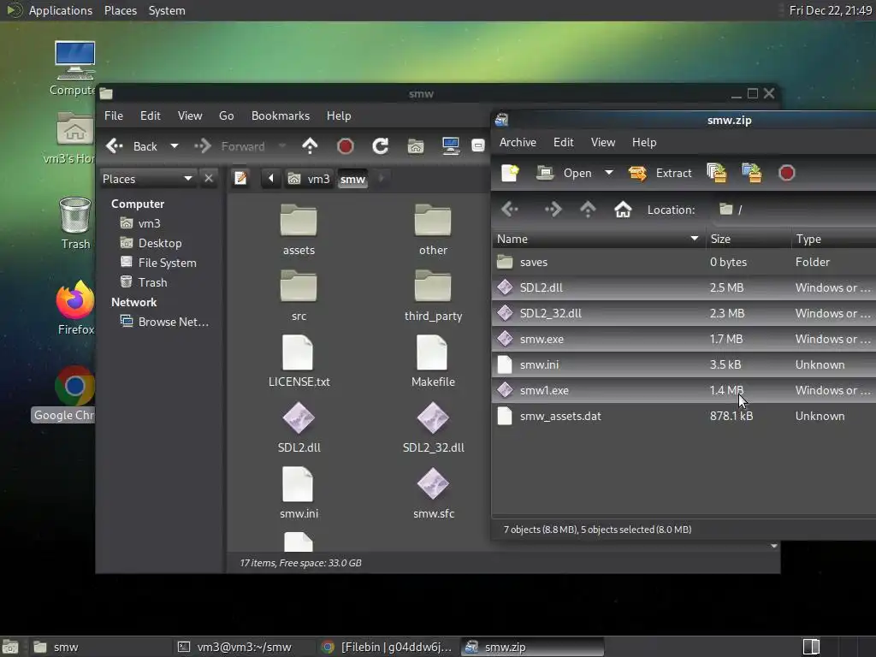
Task: Reload the smw folder view
Action: [x=381, y=146]
